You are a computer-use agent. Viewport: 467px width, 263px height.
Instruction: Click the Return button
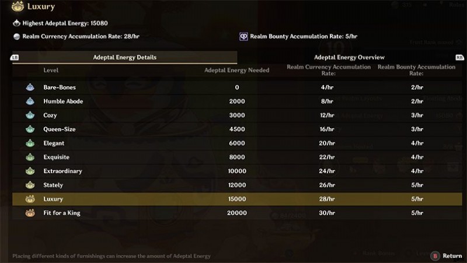[447, 256]
